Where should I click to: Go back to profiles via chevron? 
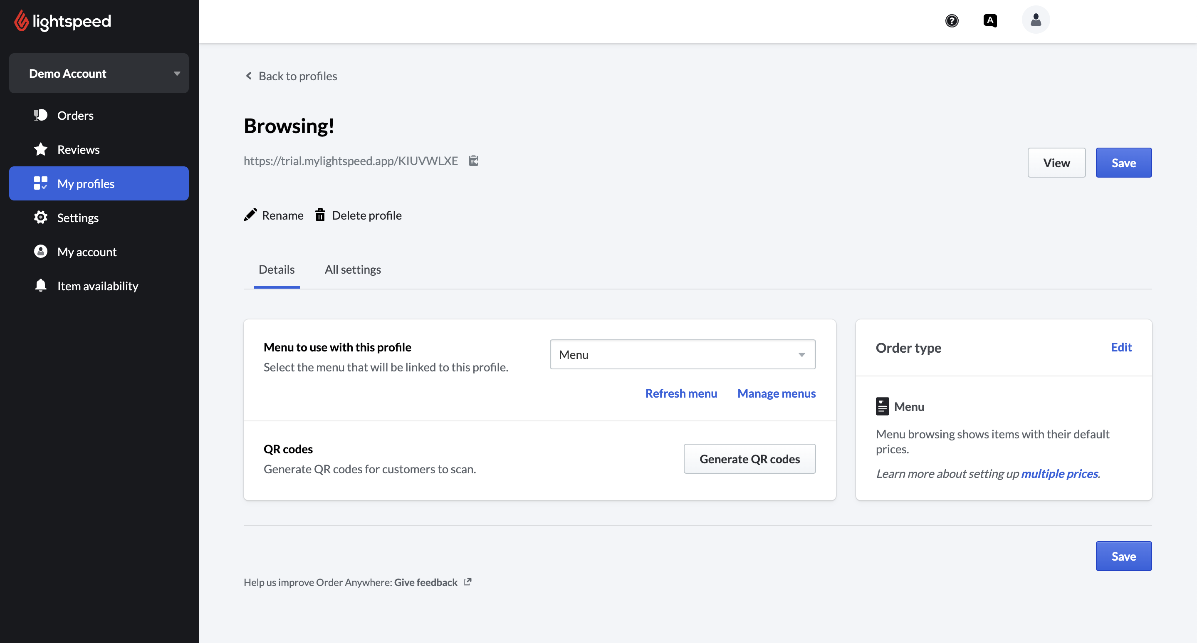point(249,76)
